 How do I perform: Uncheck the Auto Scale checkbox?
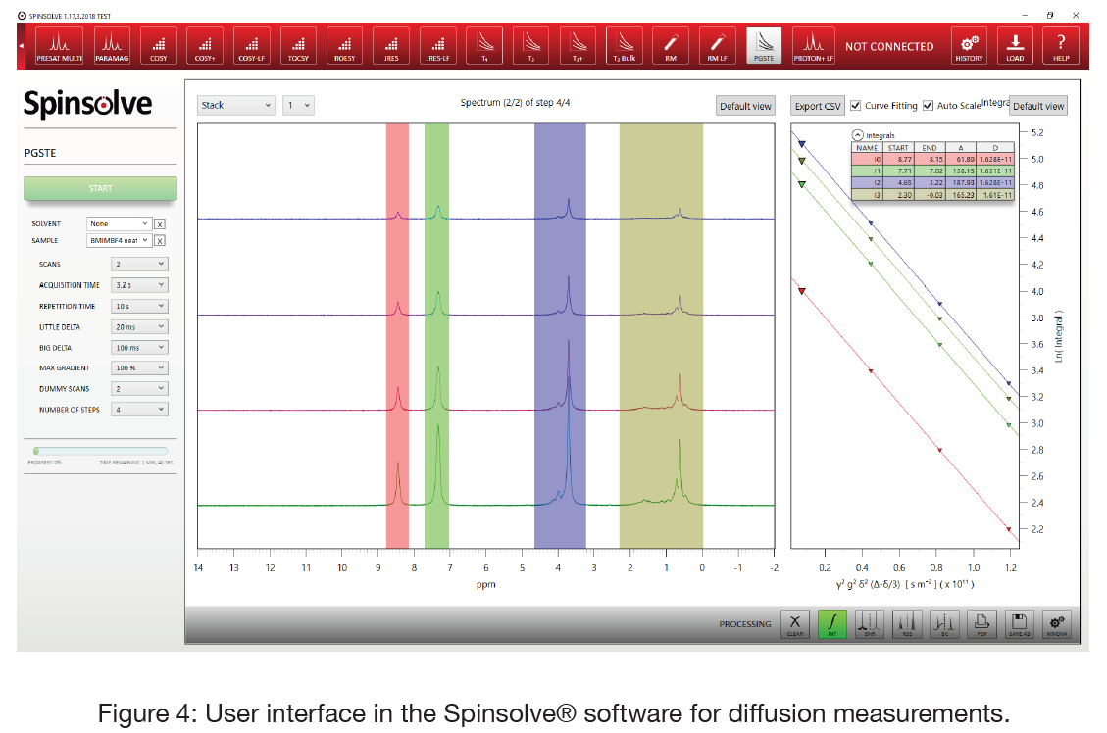pyautogui.click(x=928, y=106)
